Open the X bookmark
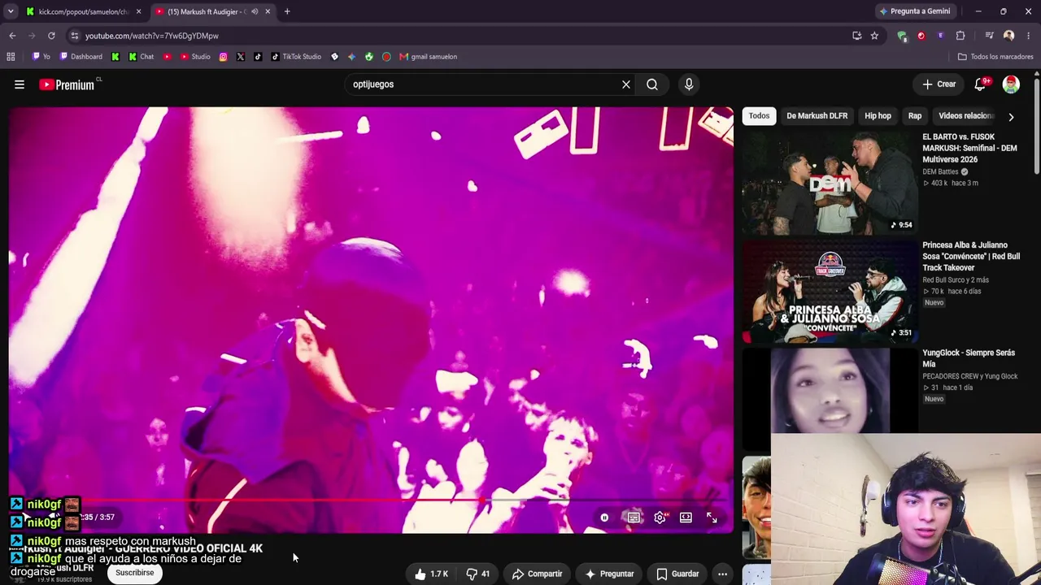The image size is (1041, 585). tap(241, 57)
